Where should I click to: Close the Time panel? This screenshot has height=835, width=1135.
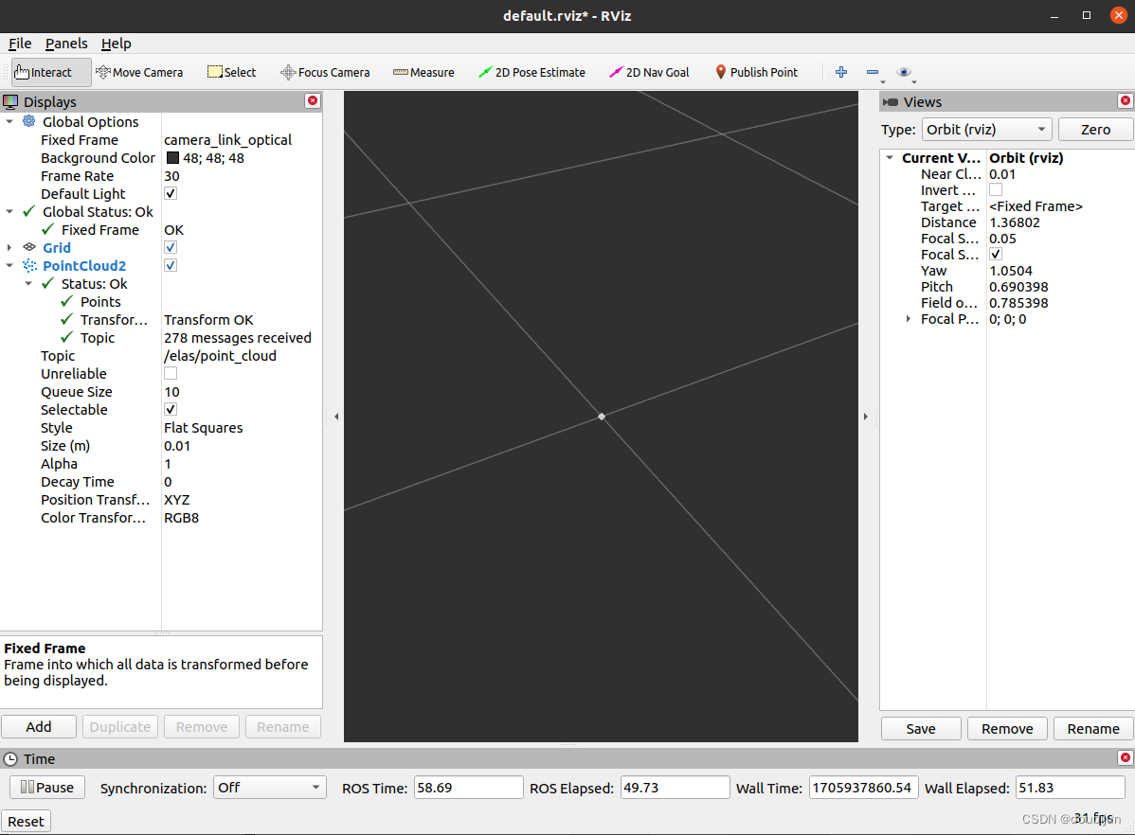coord(1125,757)
